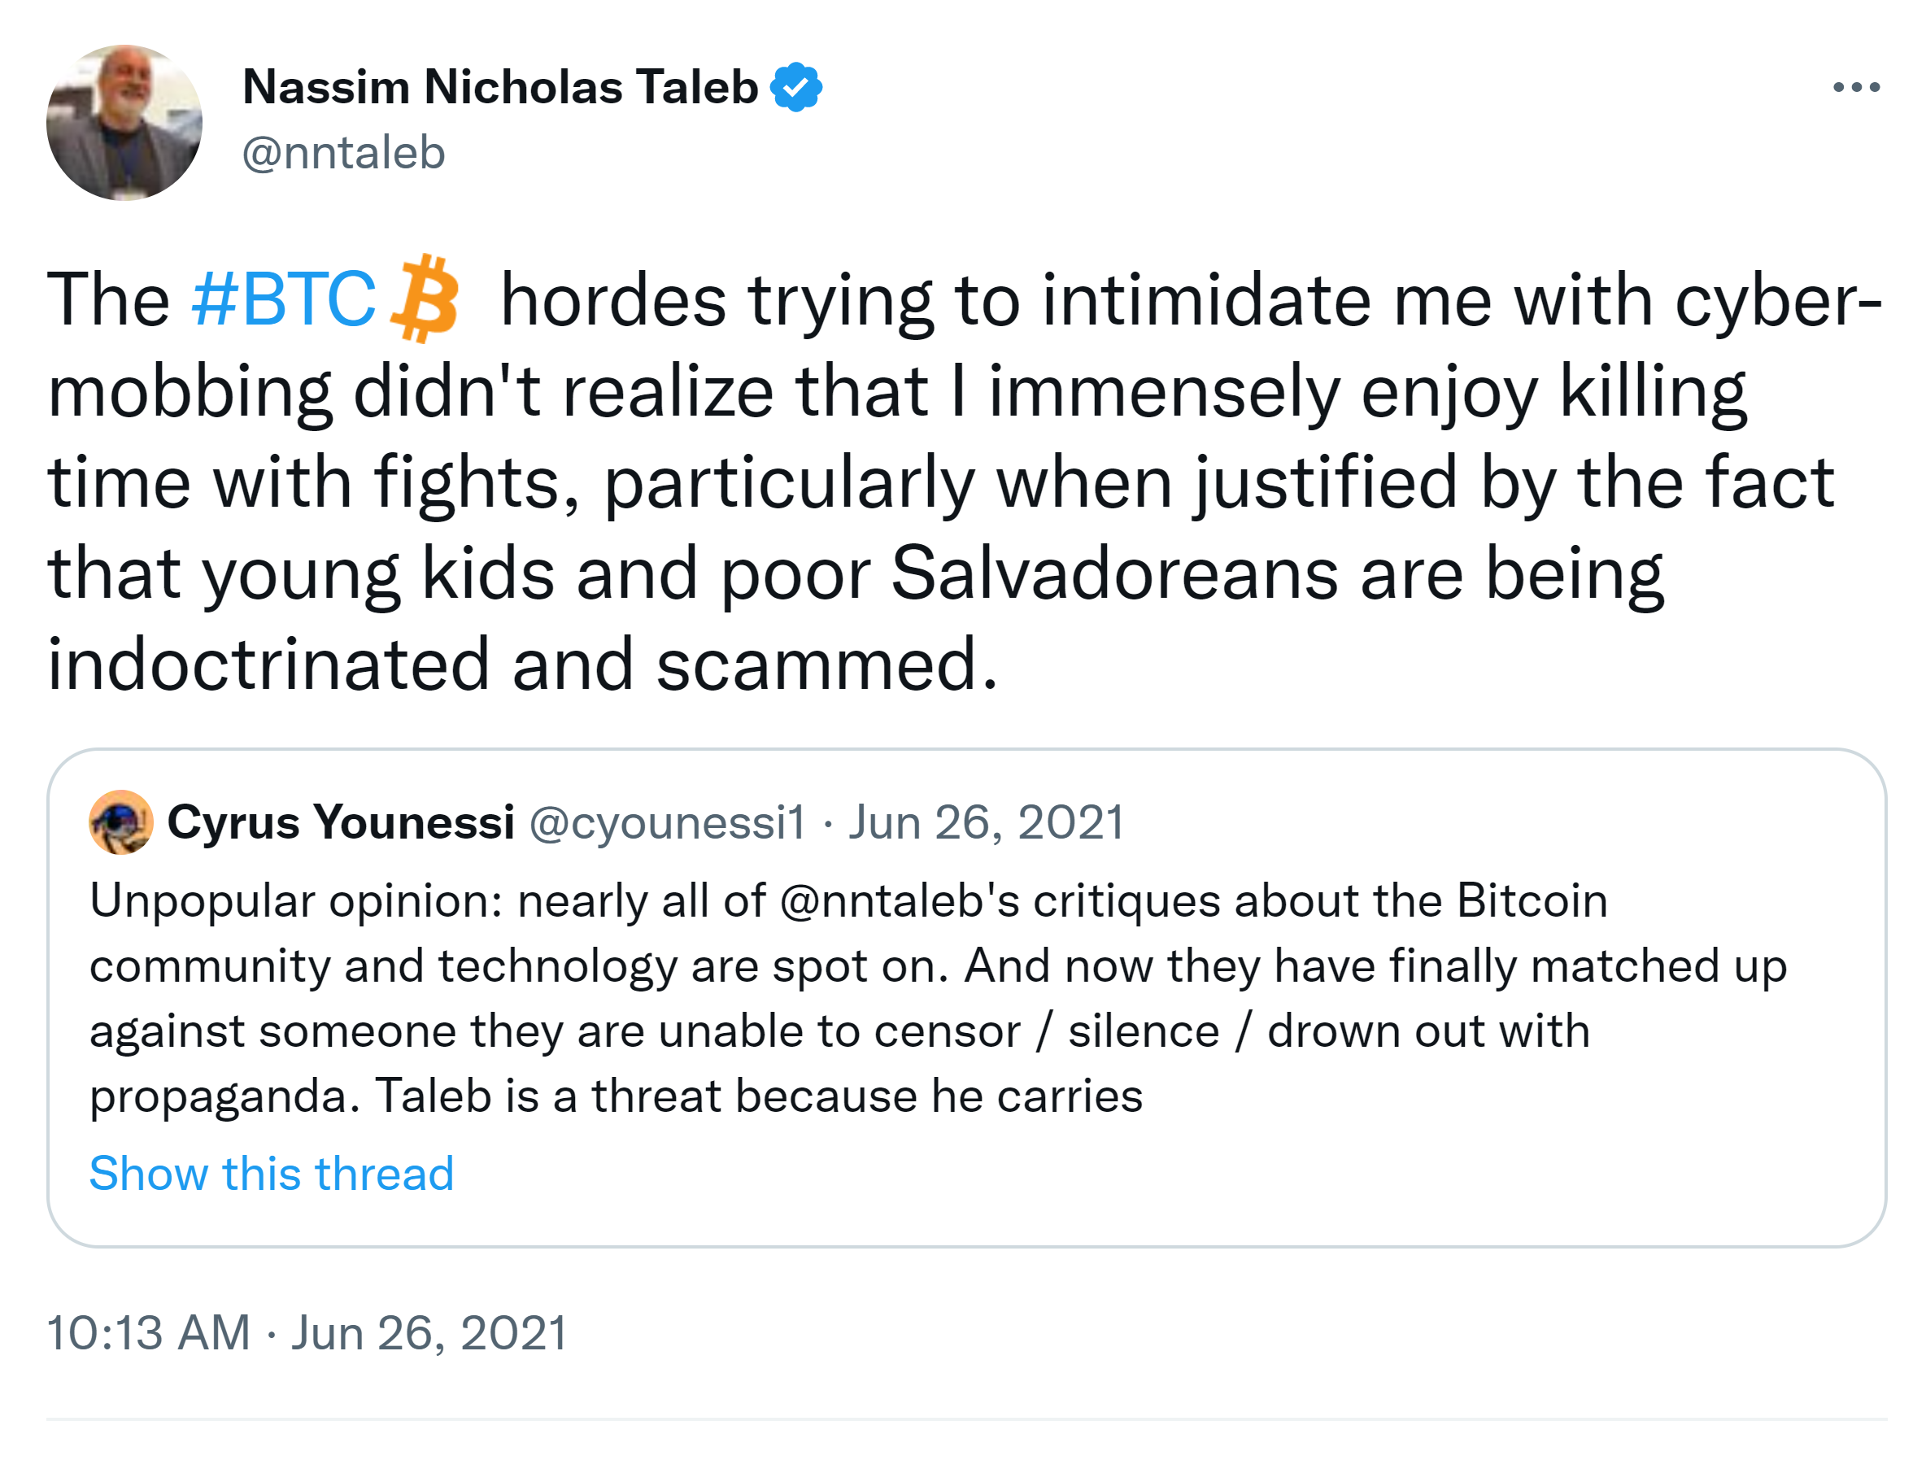Click the 10:13 AM timestamp
Screen dimensions: 1926x1460
point(148,1333)
